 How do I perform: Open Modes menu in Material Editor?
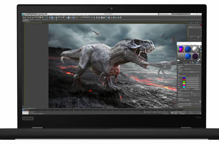pos(179,45)
